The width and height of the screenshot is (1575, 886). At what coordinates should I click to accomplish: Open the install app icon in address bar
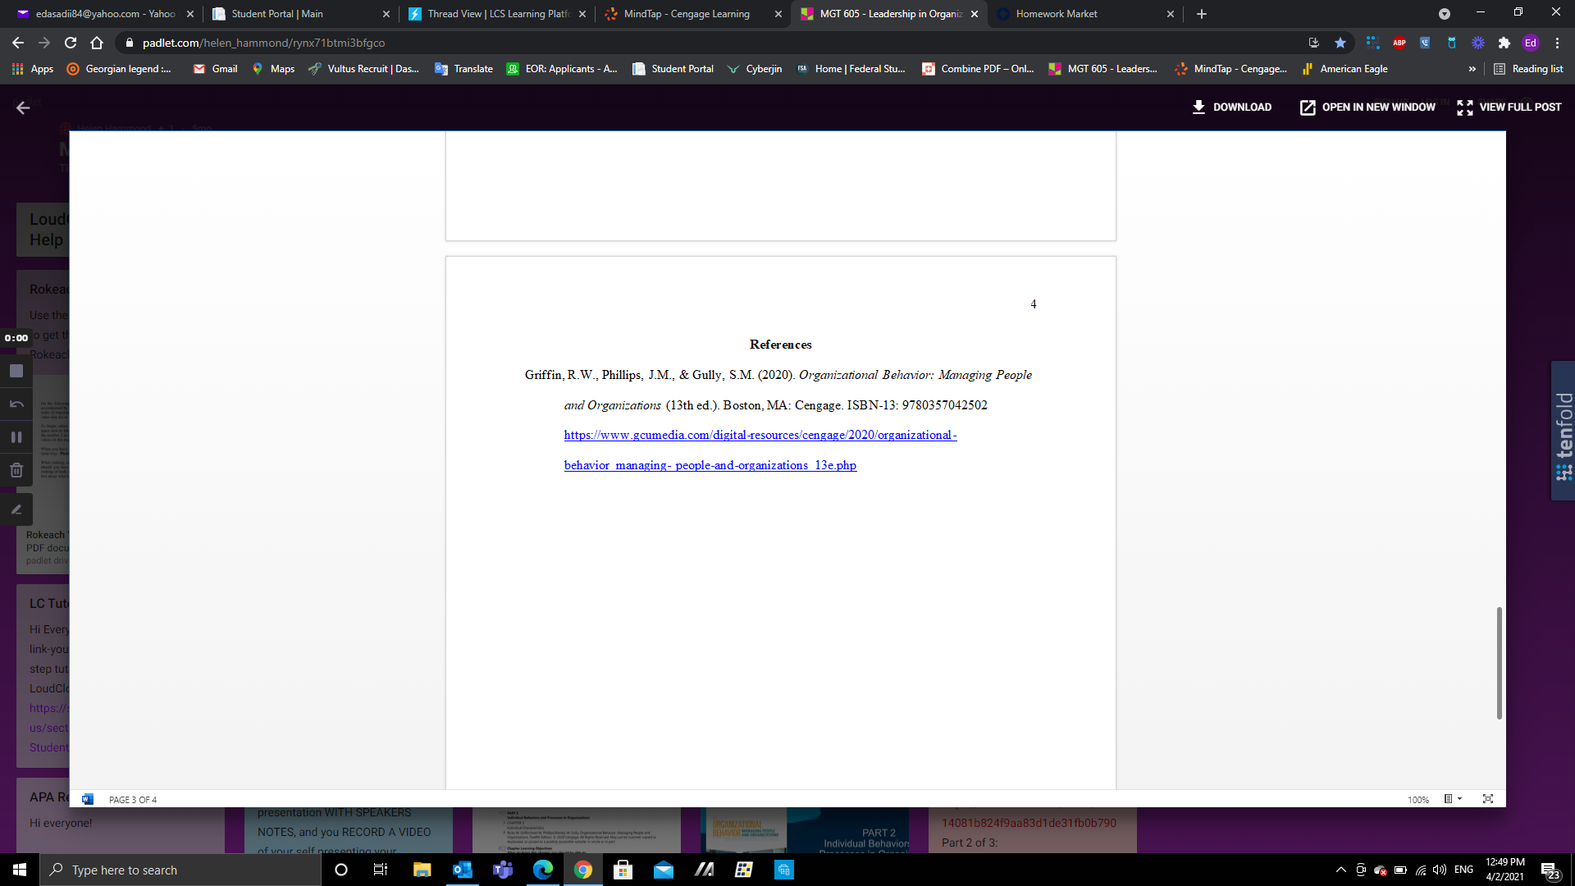tap(1314, 43)
